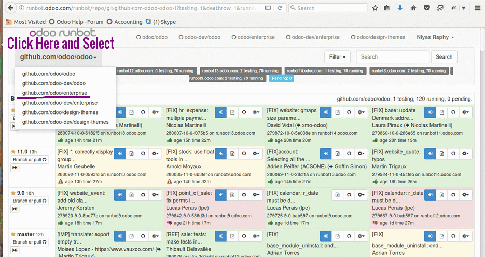The image size is (485, 257).
Task: Open odoo/odoo link in top navigation
Action: [152, 37]
